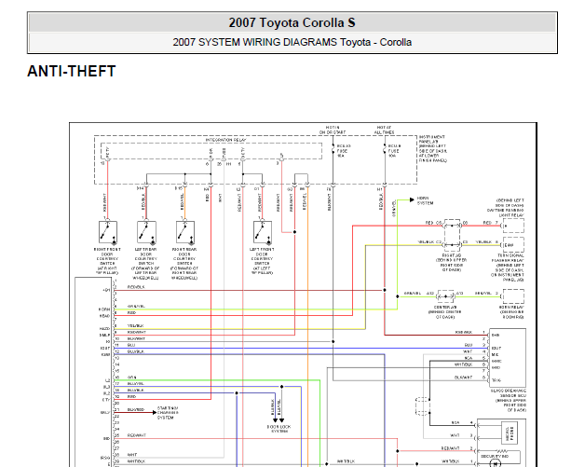571x467 pixels.
Task: Click the MICRO PHONE component box
Action: tap(510, 433)
